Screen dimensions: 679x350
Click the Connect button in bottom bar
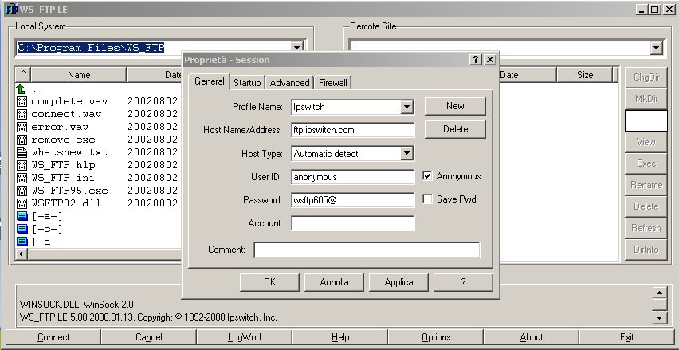click(53, 337)
